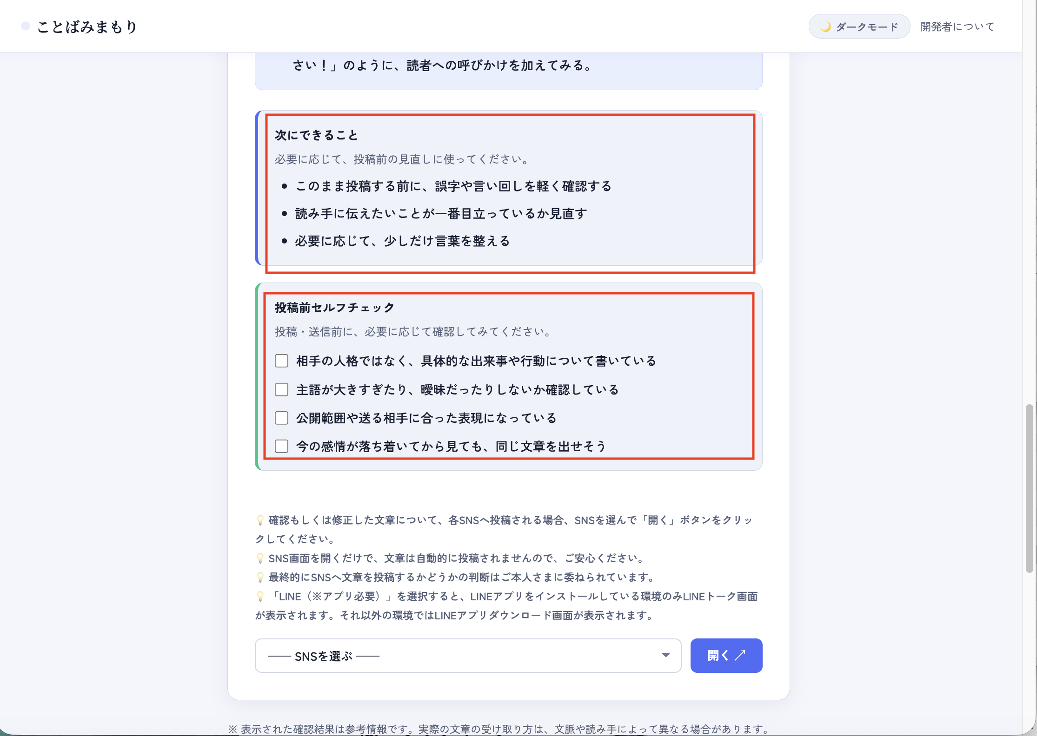The height and width of the screenshot is (736, 1037).
Task: Click the ことばみまもり site title
Action: click(87, 26)
